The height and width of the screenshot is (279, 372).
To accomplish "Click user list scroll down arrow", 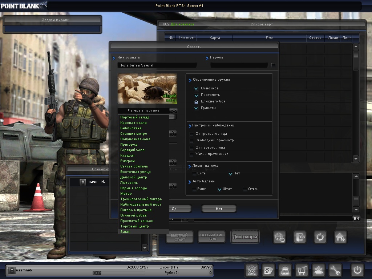I will click(145, 248).
